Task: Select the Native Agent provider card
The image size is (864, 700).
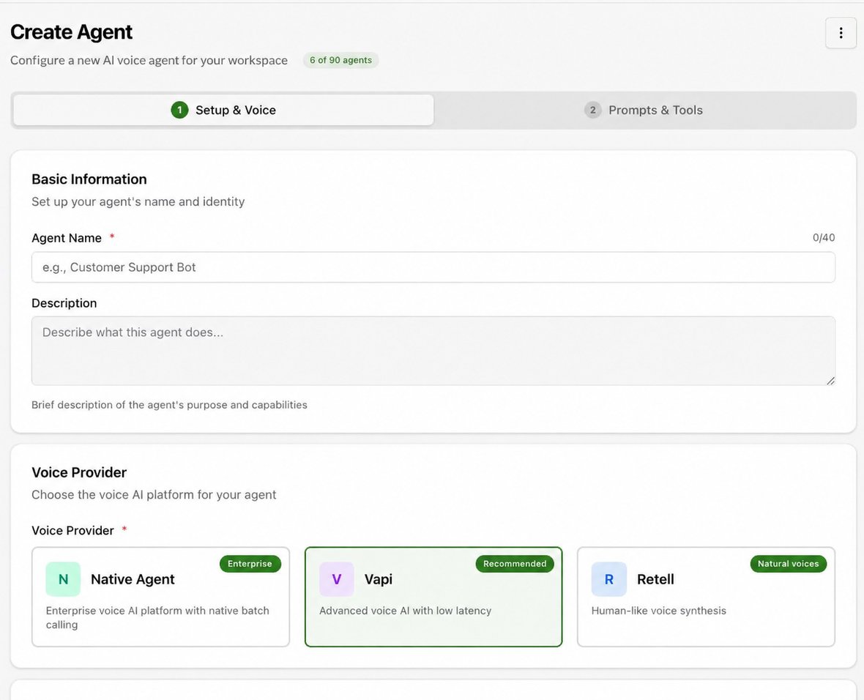Action: coord(161,597)
